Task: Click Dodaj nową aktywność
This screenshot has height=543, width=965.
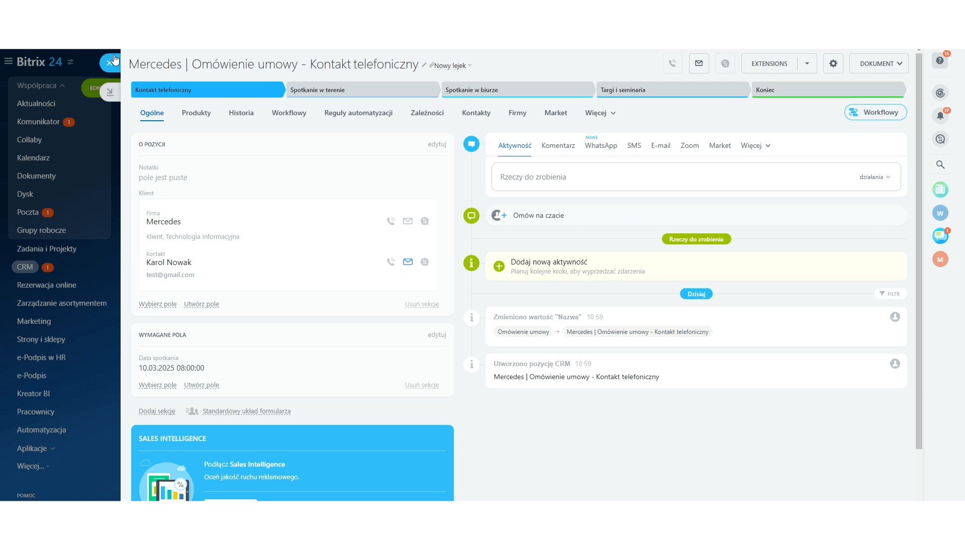Action: tap(549, 262)
